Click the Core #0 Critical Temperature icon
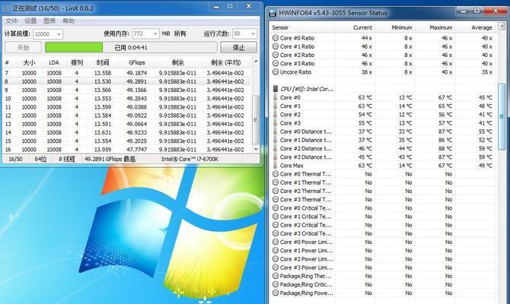 pyautogui.click(x=276, y=208)
